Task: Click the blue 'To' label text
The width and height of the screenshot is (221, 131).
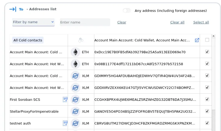Action: click(x=21, y=9)
